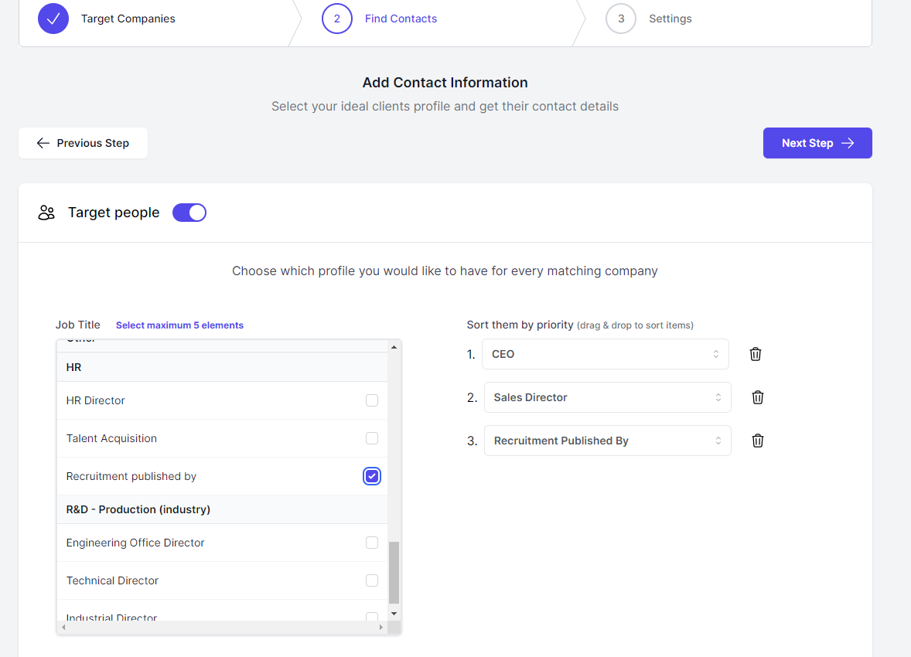Check the HR Director checkbox
Screen dimensions: 911x657
372,400
